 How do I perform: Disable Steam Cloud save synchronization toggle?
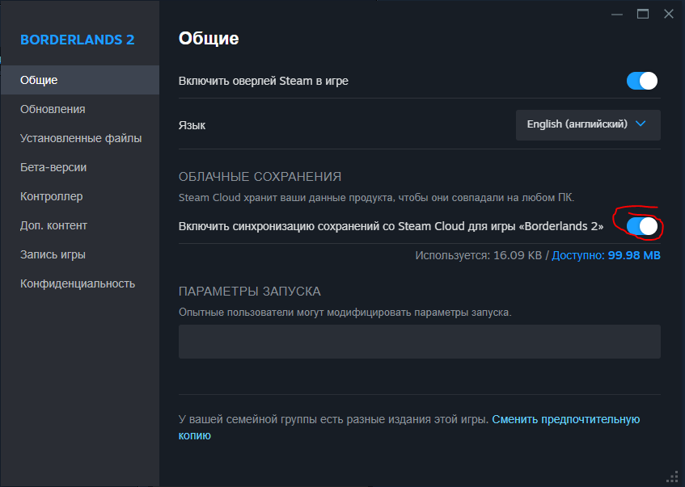point(642,226)
